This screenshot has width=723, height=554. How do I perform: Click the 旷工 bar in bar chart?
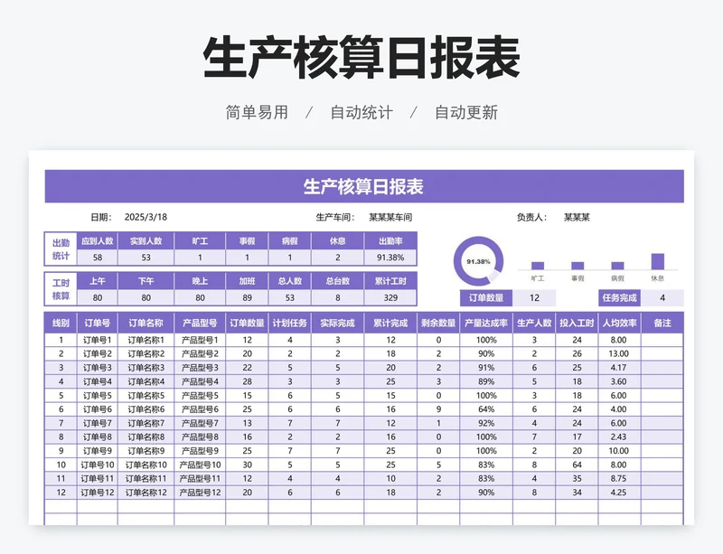(538, 265)
